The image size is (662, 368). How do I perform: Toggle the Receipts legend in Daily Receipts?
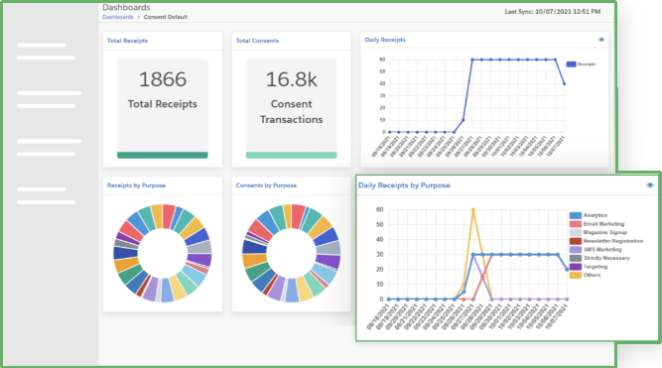point(581,64)
